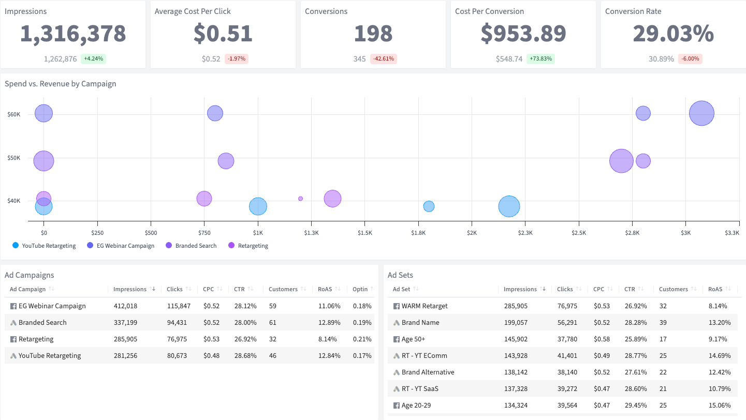
Task: Open the EG Webinar Campaign row name
Action: 52,306
